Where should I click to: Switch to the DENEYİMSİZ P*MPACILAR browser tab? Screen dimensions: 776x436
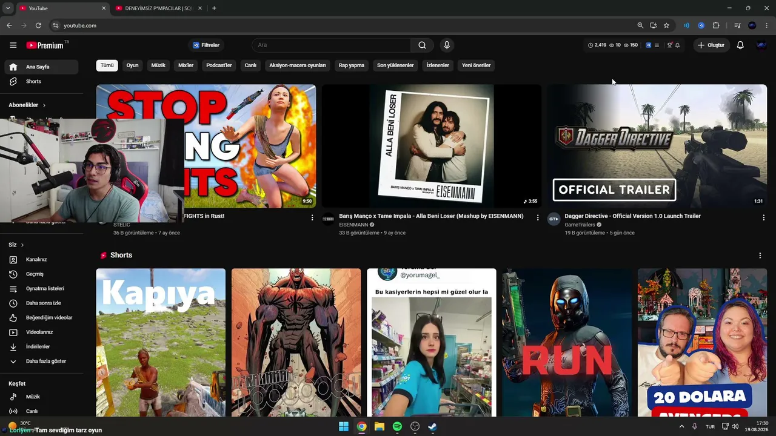click(x=159, y=8)
